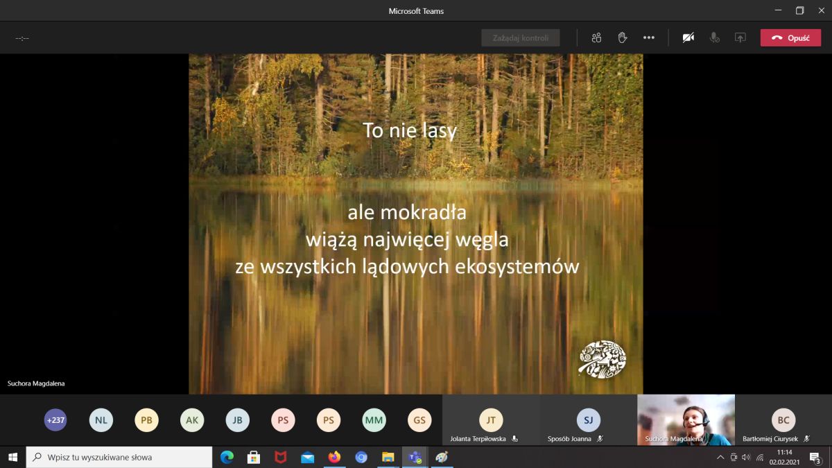Show hidden system tray icons
The height and width of the screenshot is (468, 832).
point(720,458)
